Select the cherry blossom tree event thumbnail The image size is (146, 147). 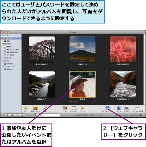(x=42, y=49)
